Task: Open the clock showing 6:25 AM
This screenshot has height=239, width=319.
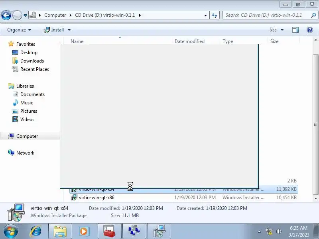Action: point(299,231)
